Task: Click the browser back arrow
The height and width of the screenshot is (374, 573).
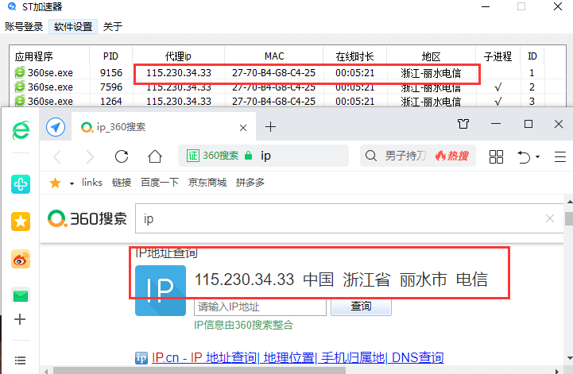Action: tap(57, 156)
